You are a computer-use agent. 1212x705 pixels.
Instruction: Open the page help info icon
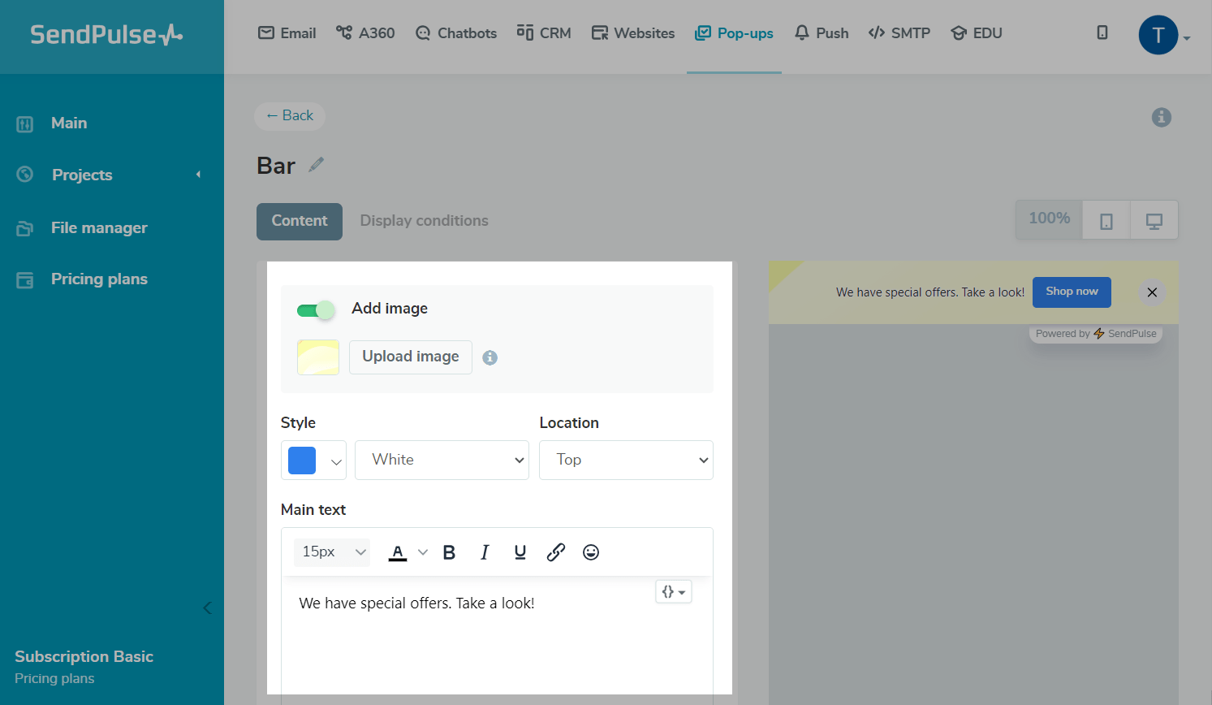click(1162, 117)
